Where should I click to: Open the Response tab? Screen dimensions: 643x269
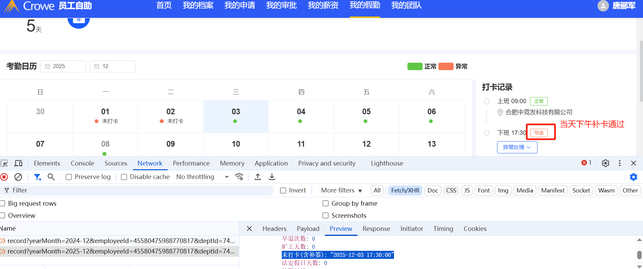376,229
